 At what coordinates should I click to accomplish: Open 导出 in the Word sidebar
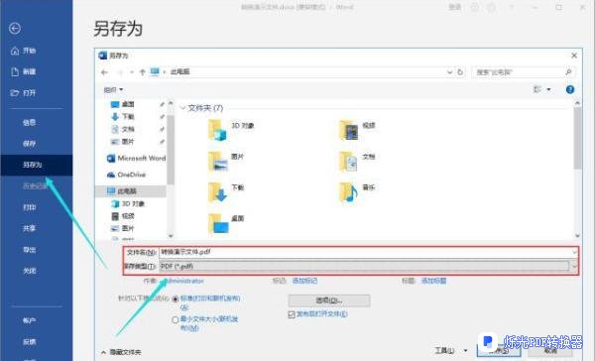[29, 250]
